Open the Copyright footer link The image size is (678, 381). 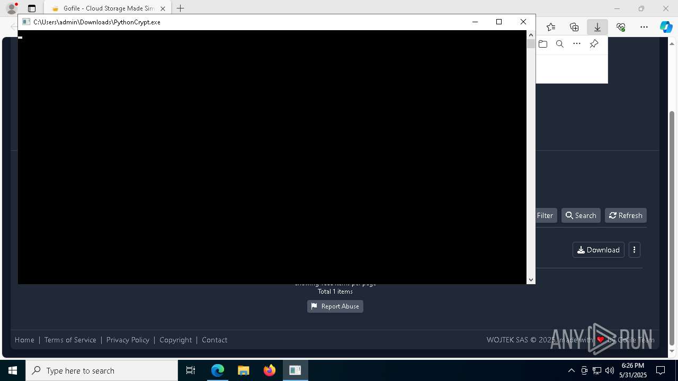(176, 340)
